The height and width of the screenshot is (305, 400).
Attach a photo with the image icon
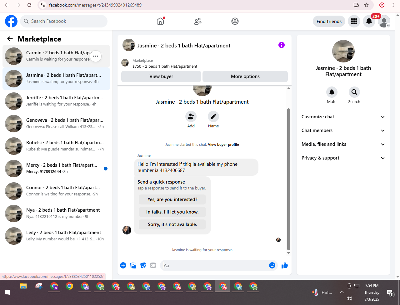coord(133,265)
